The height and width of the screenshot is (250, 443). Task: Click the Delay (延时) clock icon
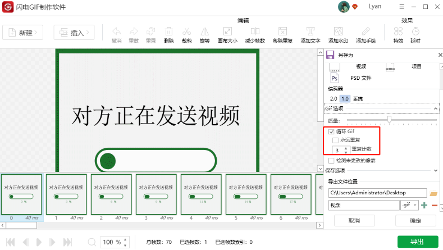pyautogui.click(x=415, y=33)
